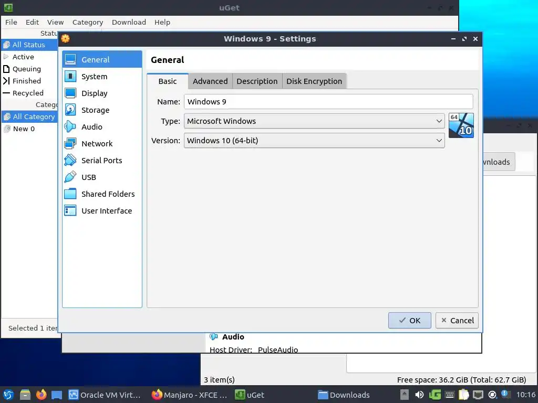Open the uGet Category menu
The width and height of the screenshot is (538, 403).
(x=88, y=22)
